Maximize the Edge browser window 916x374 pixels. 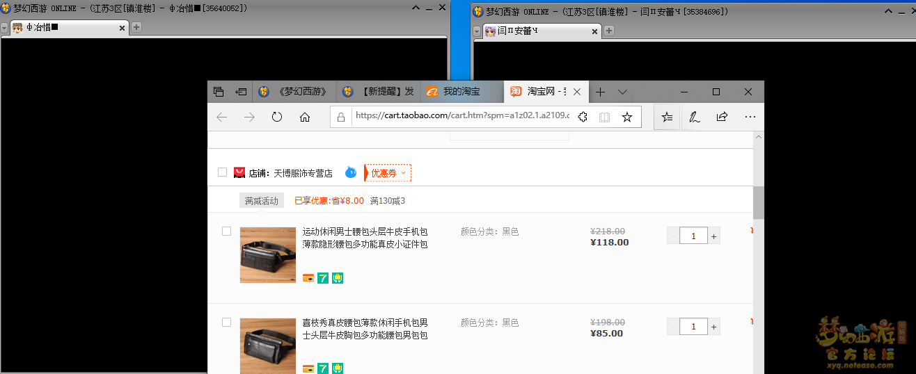click(716, 92)
